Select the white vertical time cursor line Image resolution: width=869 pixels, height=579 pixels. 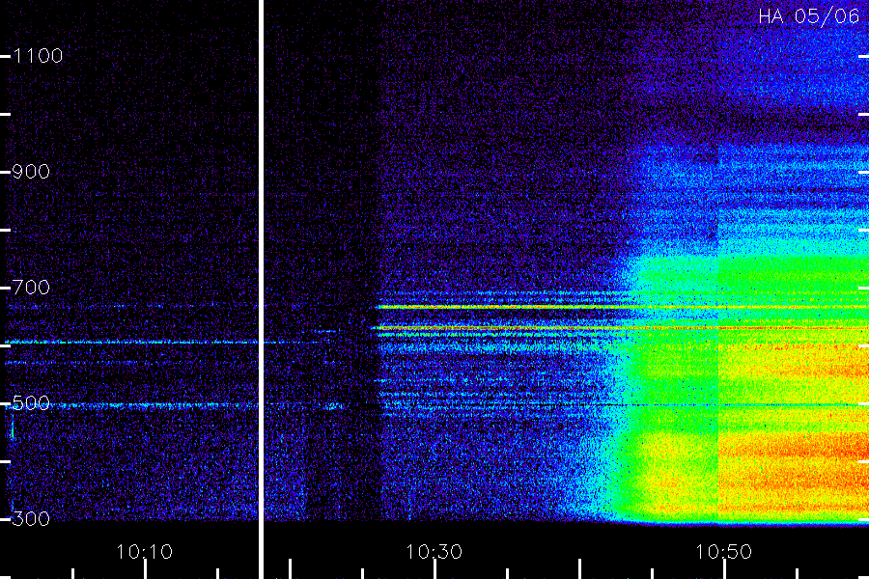[261, 289]
